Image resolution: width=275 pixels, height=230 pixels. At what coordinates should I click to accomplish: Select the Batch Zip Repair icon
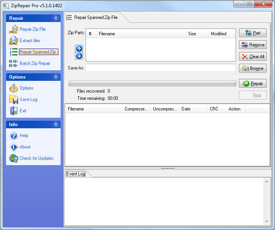click(x=14, y=63)
